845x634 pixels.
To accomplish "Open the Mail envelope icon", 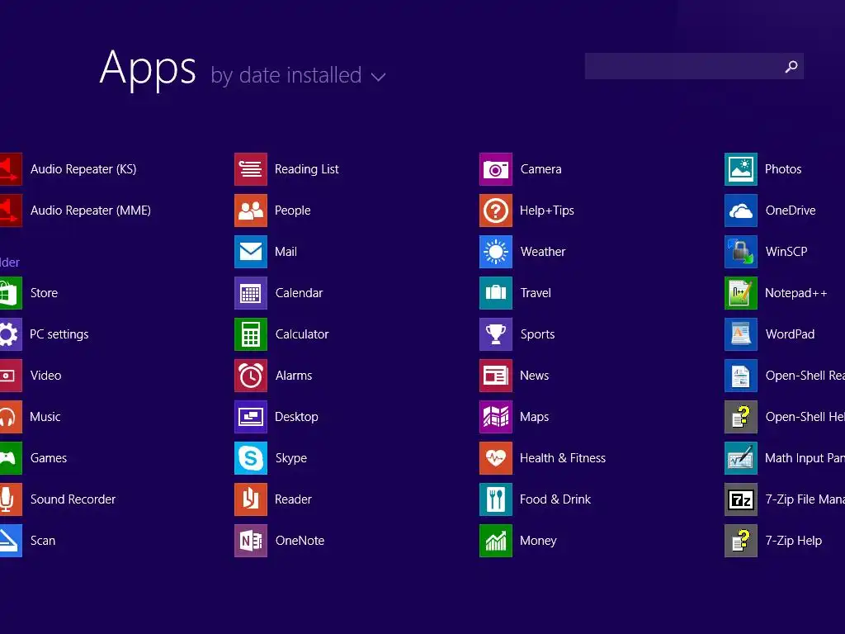I will [251, 252].
